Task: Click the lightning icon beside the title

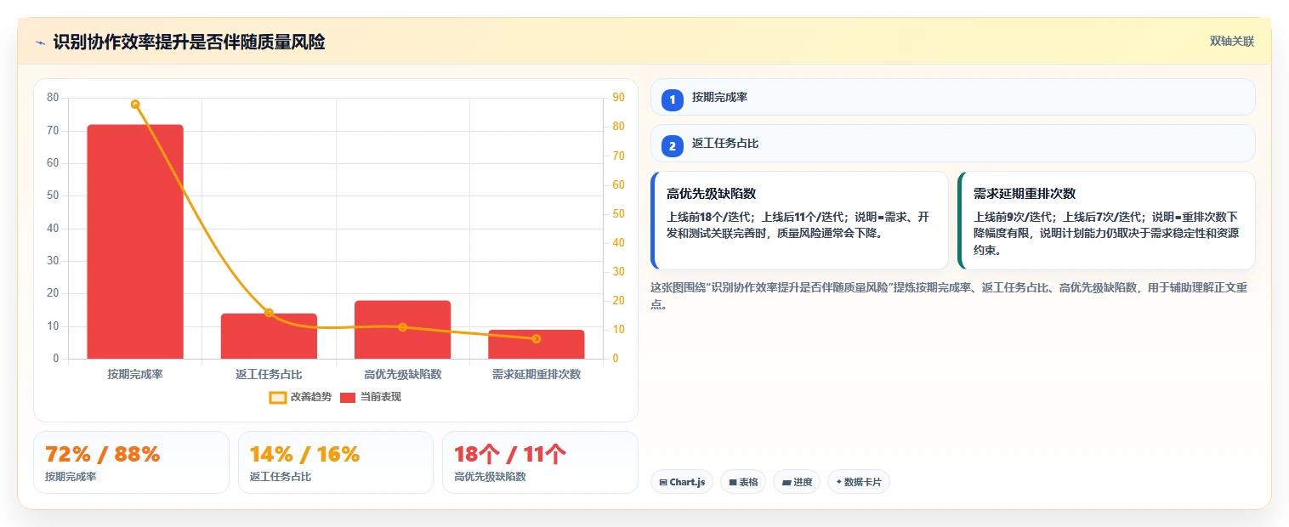Action: [40, 42]
